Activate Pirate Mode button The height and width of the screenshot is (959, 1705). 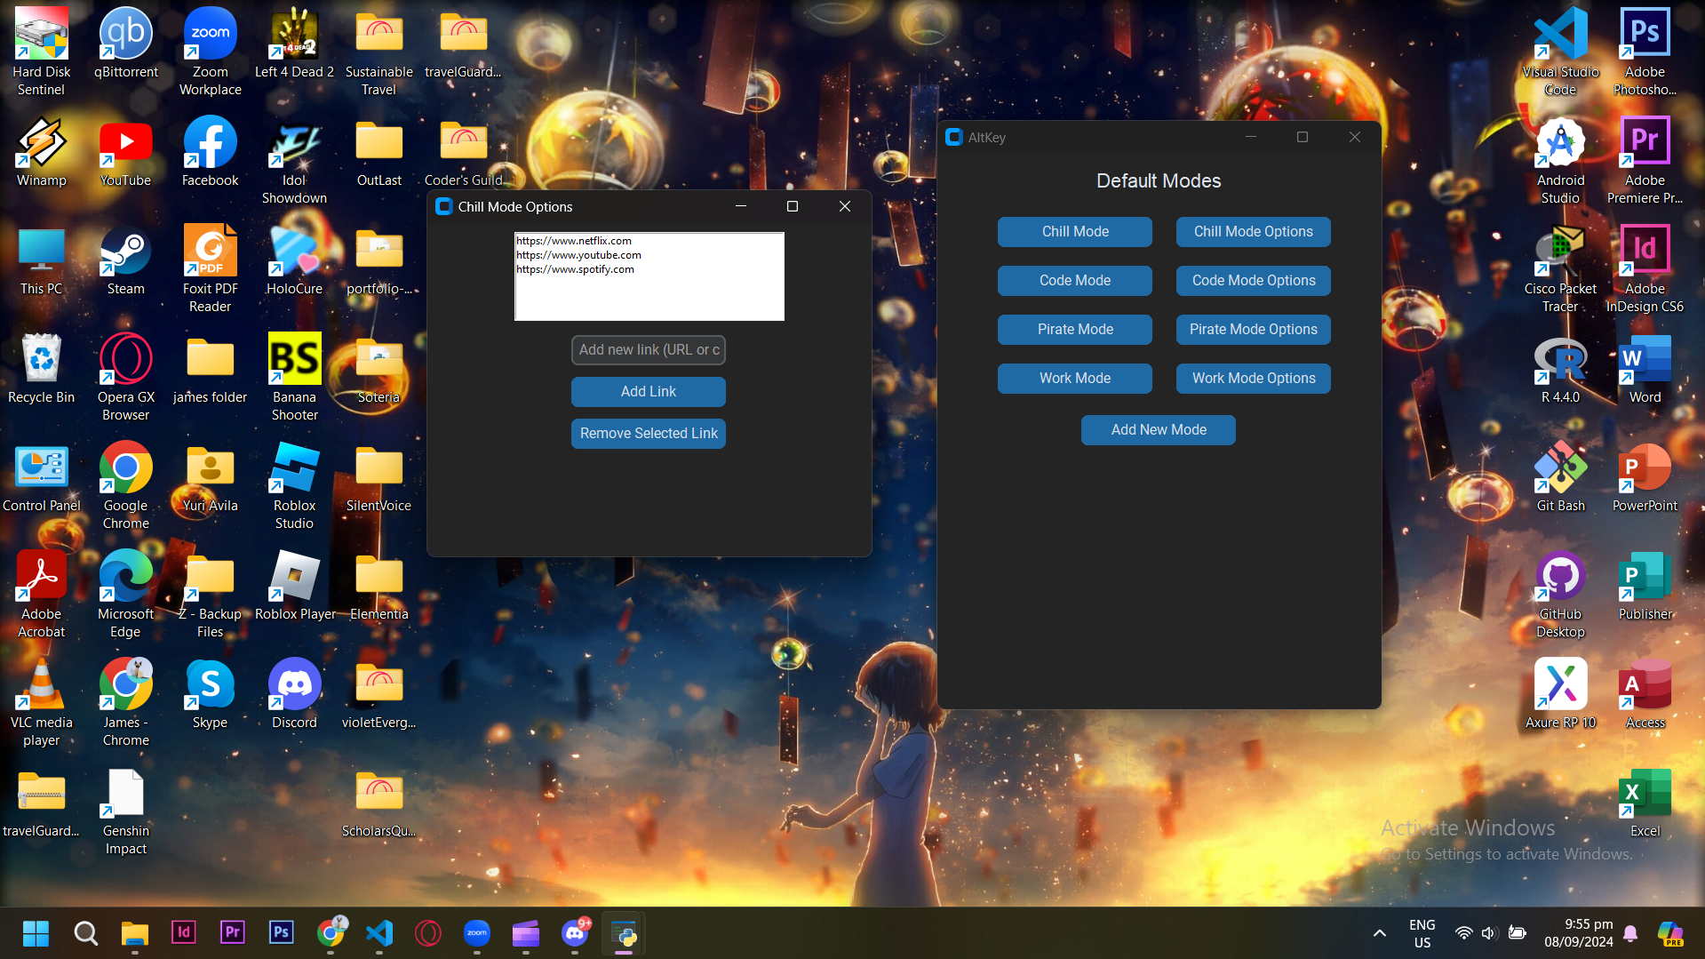[1075, 330]
